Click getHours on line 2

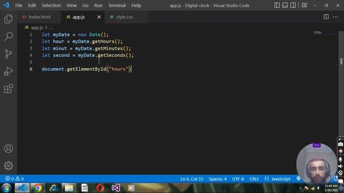(103, 41)
